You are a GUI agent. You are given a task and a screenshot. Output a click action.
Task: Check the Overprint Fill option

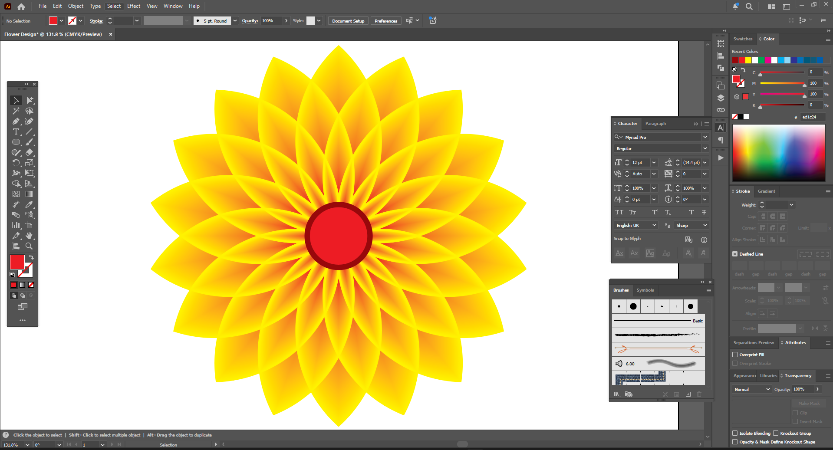coord(735,355)
